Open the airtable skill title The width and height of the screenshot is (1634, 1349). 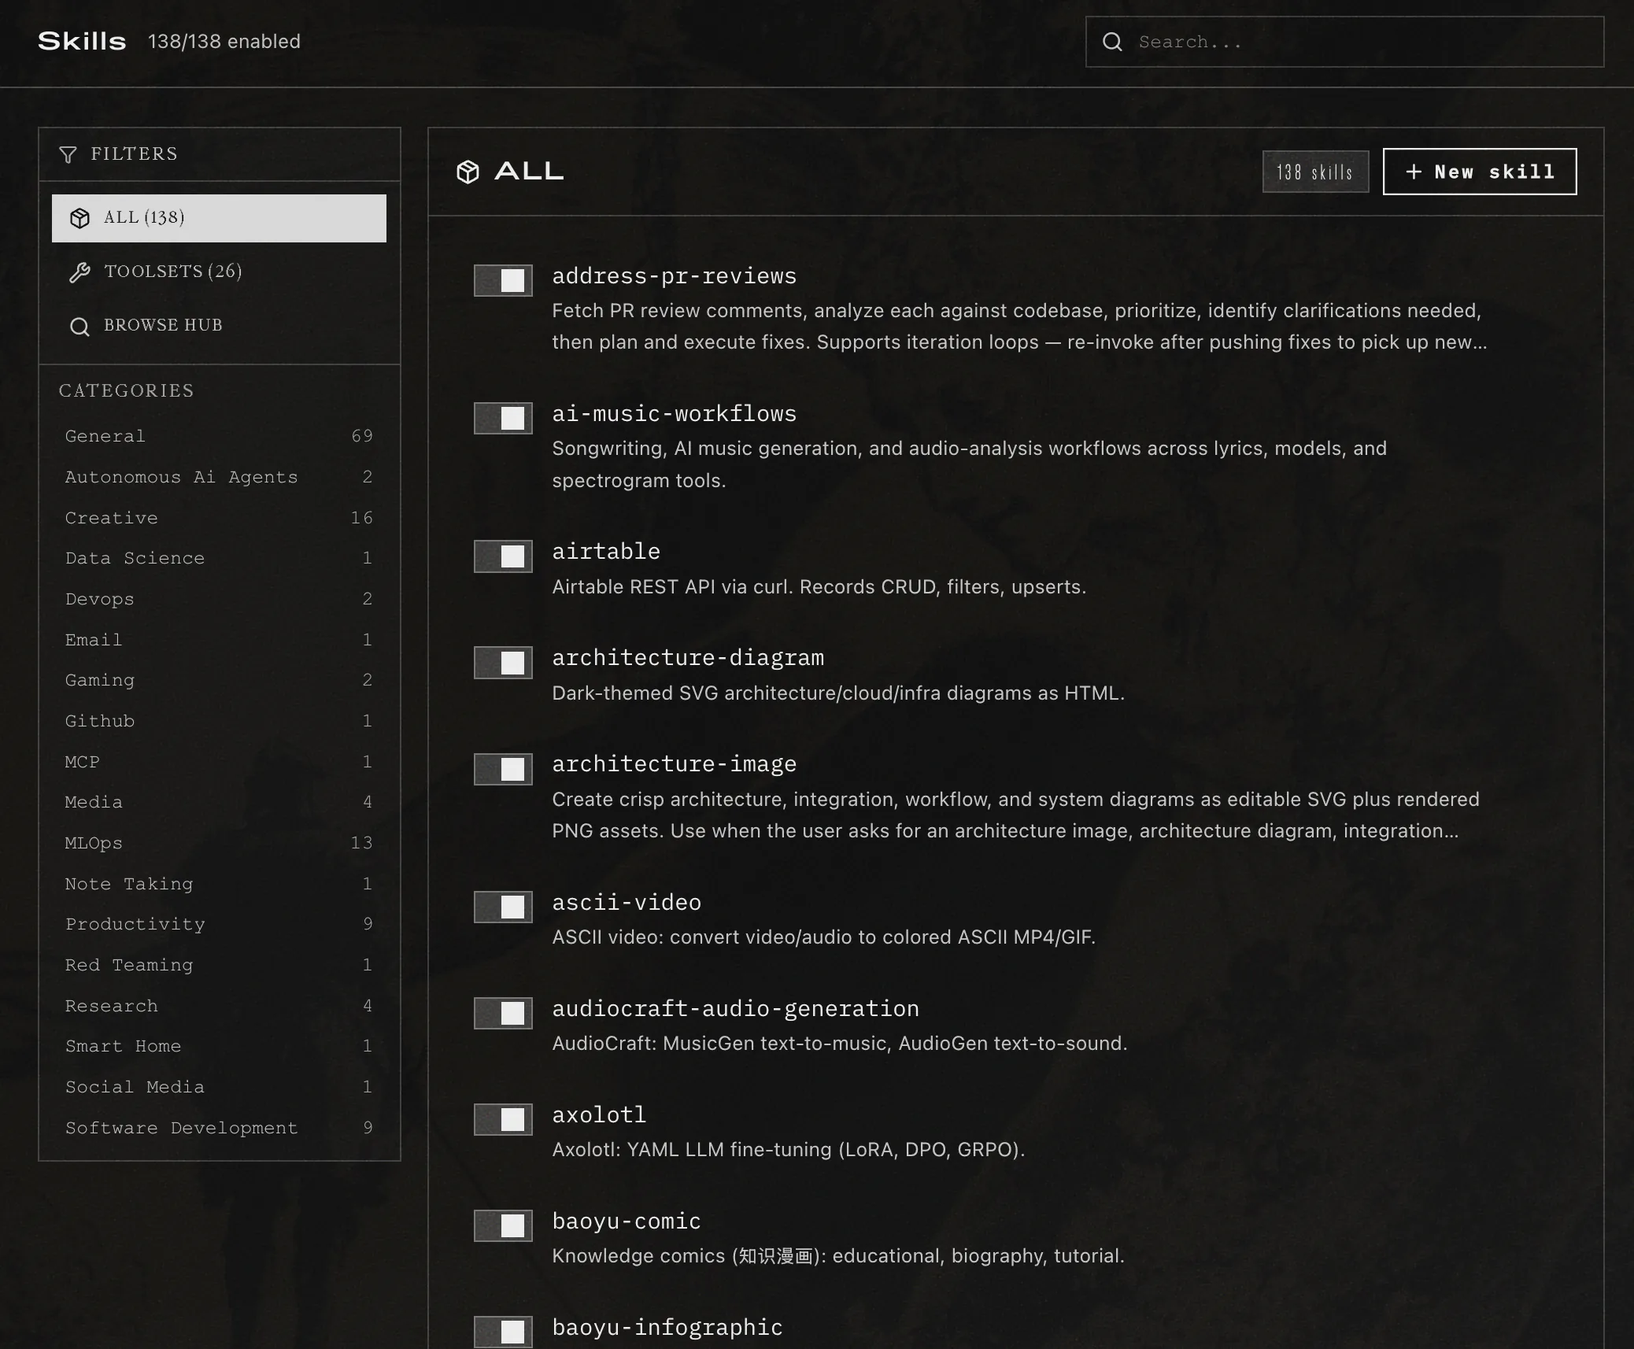coord(606,552)
